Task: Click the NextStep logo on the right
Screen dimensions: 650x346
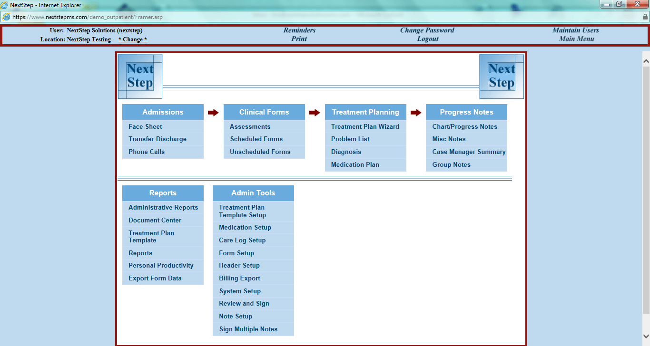Action: (502, 76)
